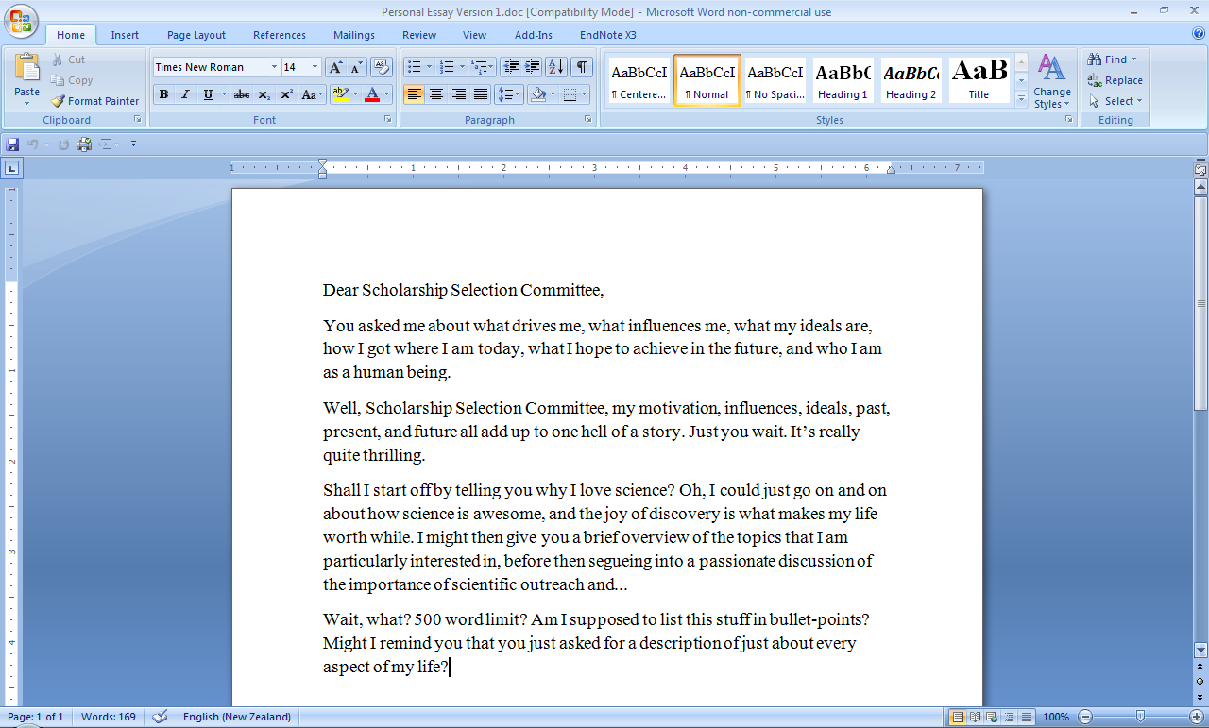
Task: Switch to the Insert tab
Action: [125, 35]
